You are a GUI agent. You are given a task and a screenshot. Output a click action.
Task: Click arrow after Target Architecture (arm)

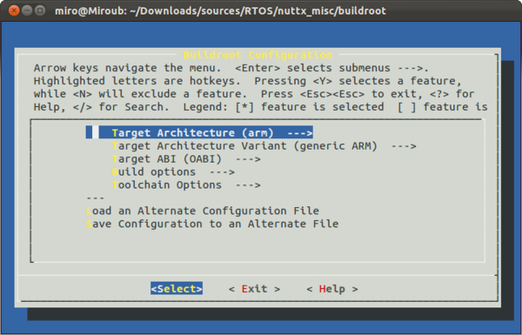click(x=300, y=133)
